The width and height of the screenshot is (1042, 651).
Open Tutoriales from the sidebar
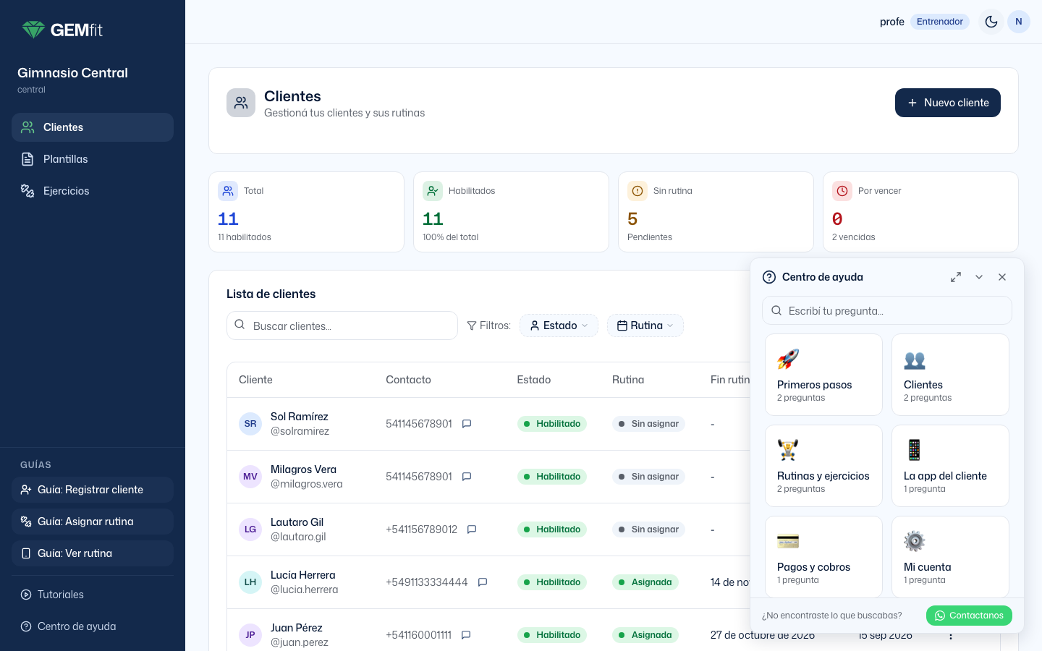coord(93,595)
